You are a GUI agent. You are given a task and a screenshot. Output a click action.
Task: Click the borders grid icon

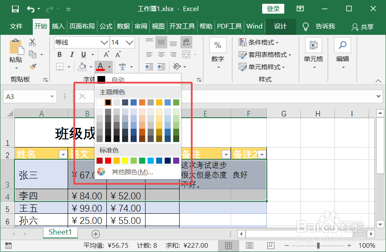(60, 66)
